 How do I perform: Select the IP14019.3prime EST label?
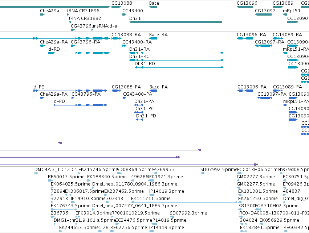[x=167, y=191]
